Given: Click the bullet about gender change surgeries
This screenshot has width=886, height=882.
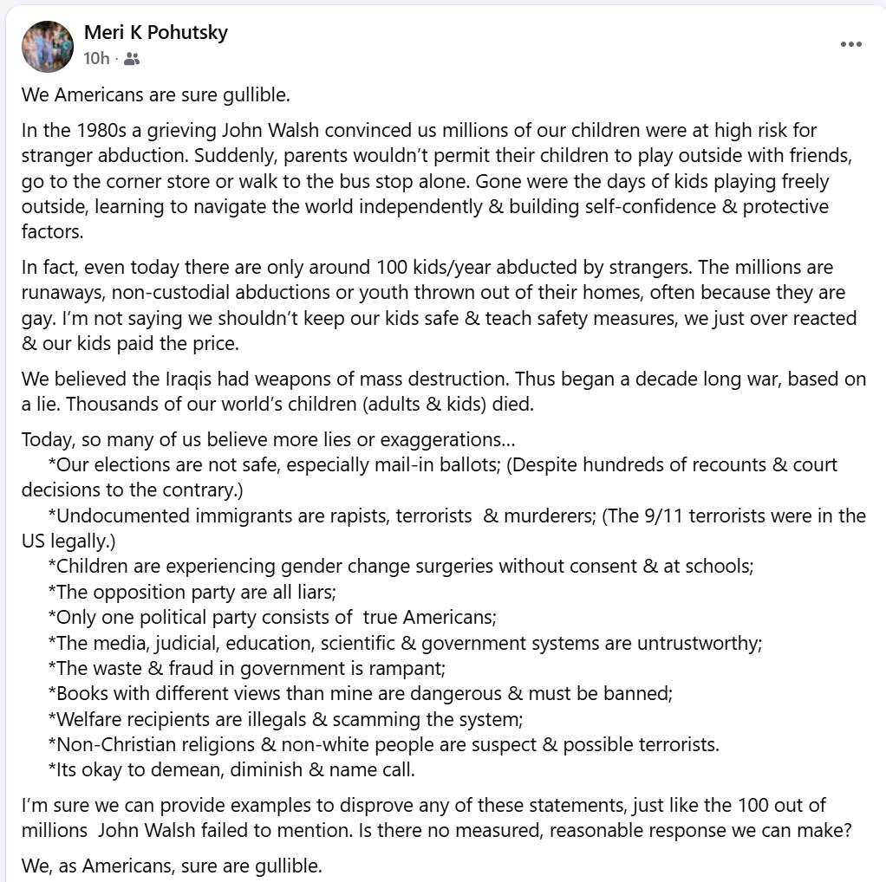Looking at the screenshot, I should (x=401, y=567).
